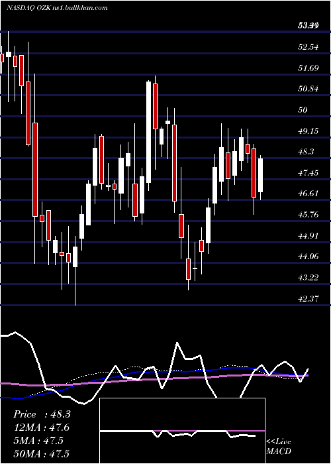The height and width of the screenshot is (464, 331).
Task: Click the 51.69 price axis label
Action: point(308,68)
